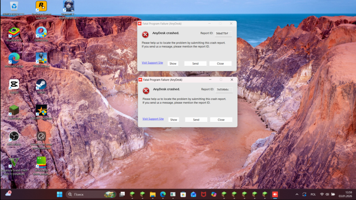This screenshot has width=356, height=200.
Task: Click the Report ID field showing 7e554b6c
Action: click(x=224, y=89)
